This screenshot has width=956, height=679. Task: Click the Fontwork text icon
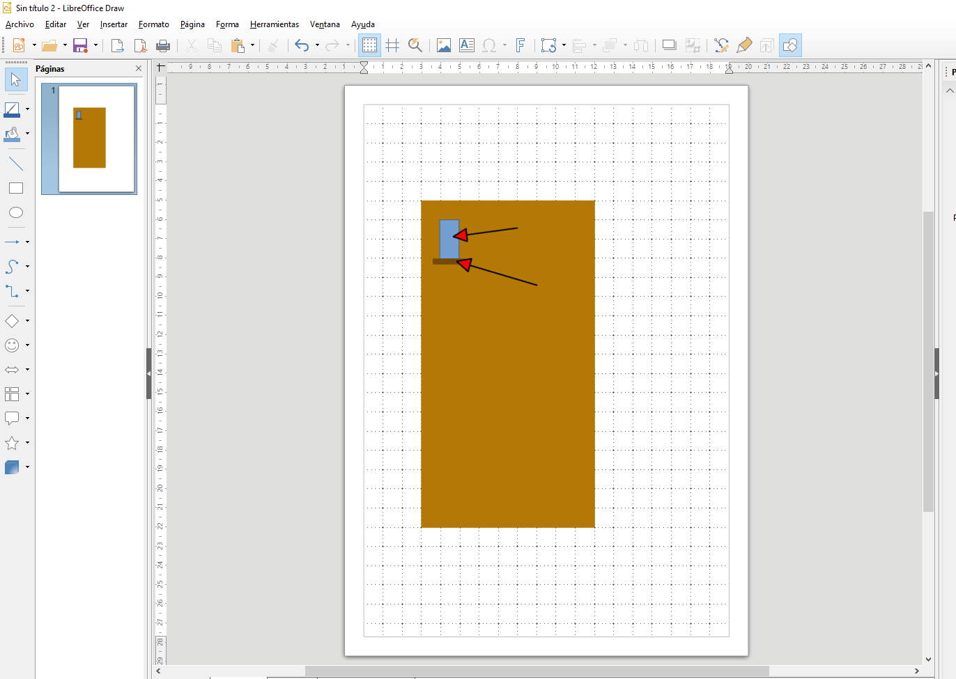point(520,45)
